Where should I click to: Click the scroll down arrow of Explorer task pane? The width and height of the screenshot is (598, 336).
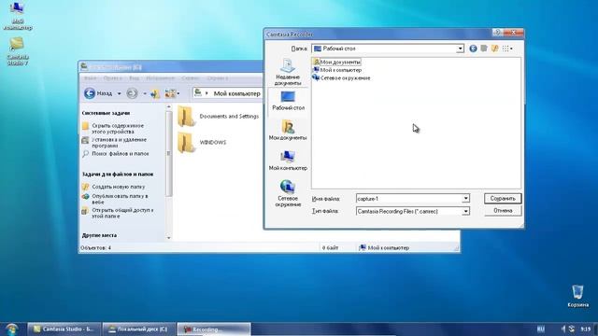point(168,238)
